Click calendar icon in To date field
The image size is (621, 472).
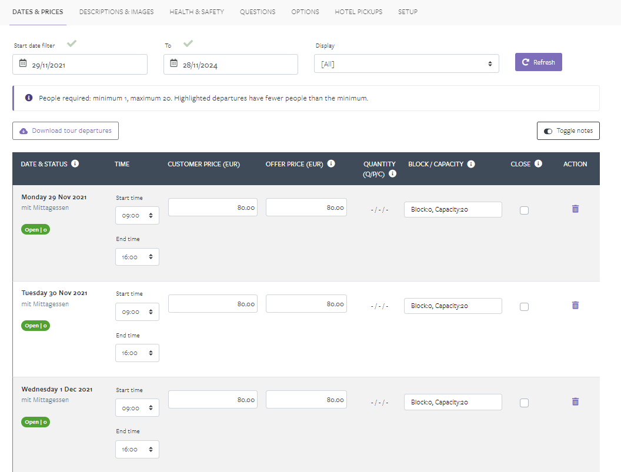(x=173, y=63)
